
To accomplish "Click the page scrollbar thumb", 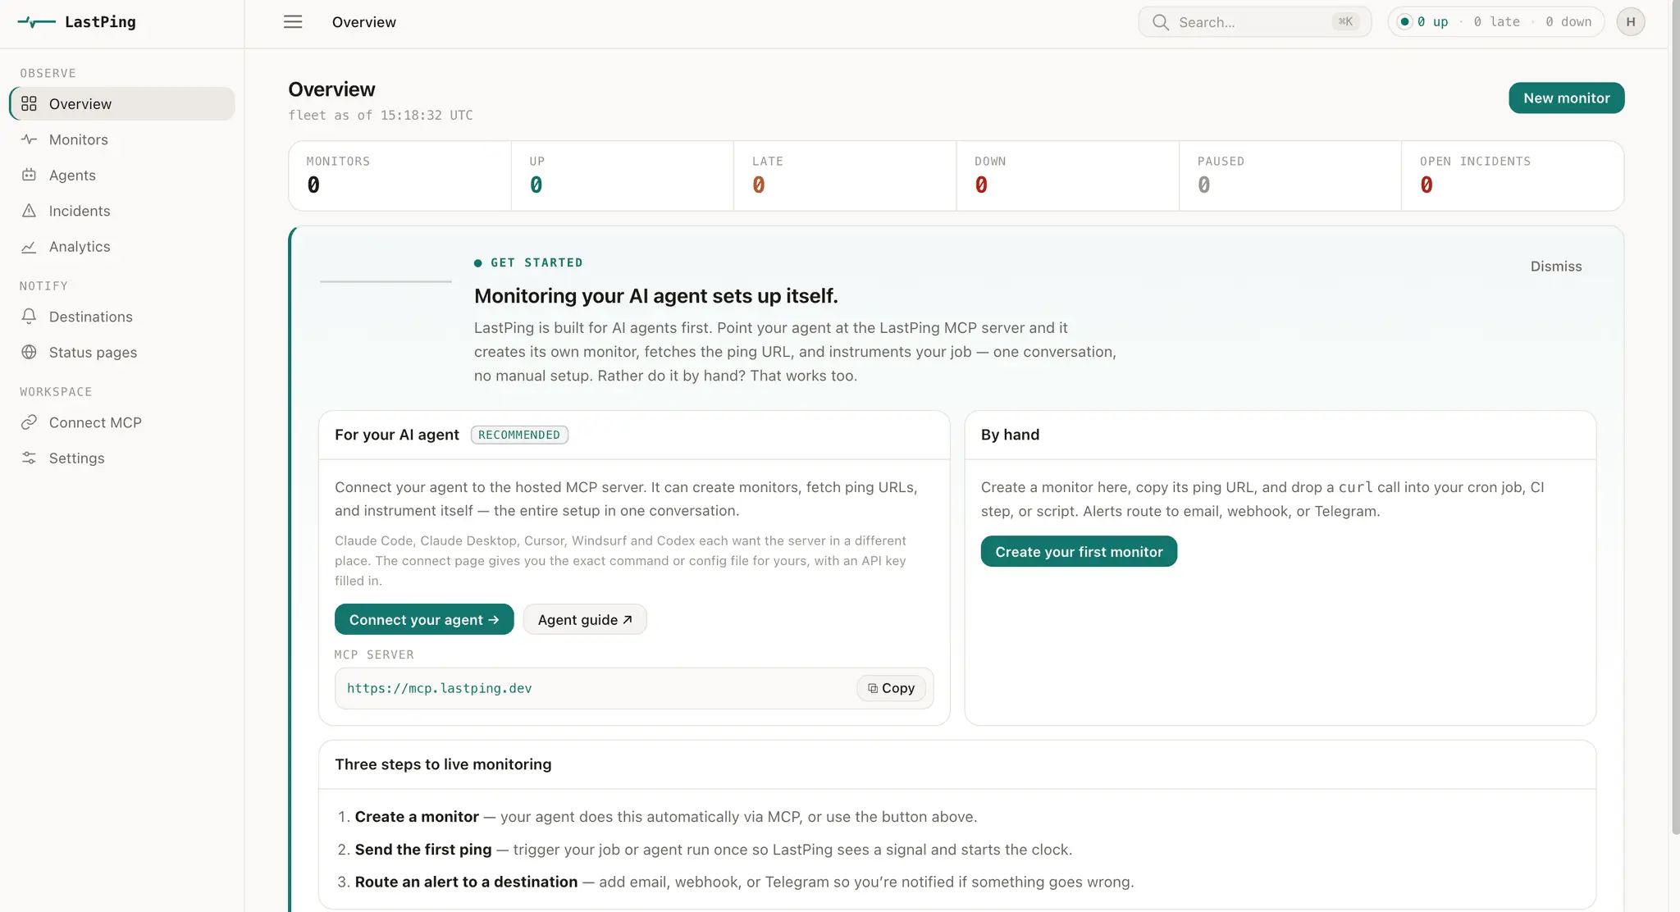I will (1674, 417).
